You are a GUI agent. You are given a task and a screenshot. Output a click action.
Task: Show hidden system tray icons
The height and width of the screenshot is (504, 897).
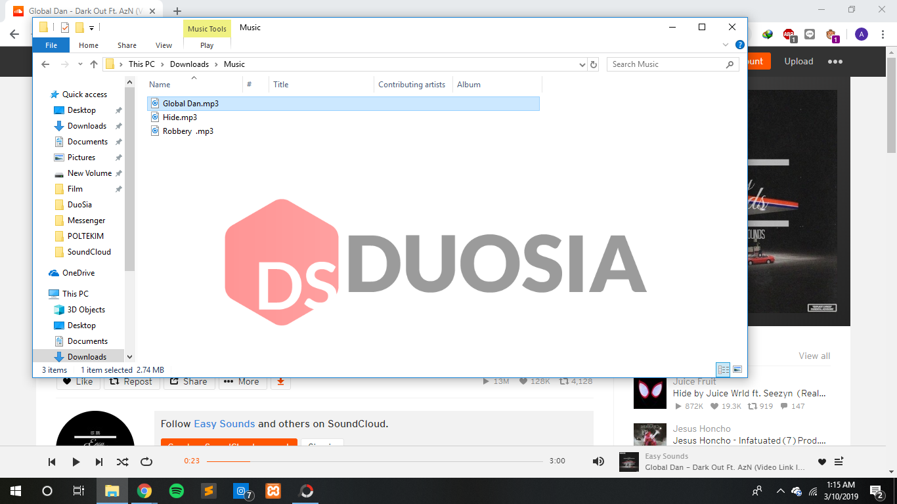(780, 491)
